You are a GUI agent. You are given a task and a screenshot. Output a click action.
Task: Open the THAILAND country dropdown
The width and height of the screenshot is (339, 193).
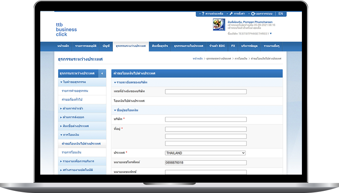206,153
